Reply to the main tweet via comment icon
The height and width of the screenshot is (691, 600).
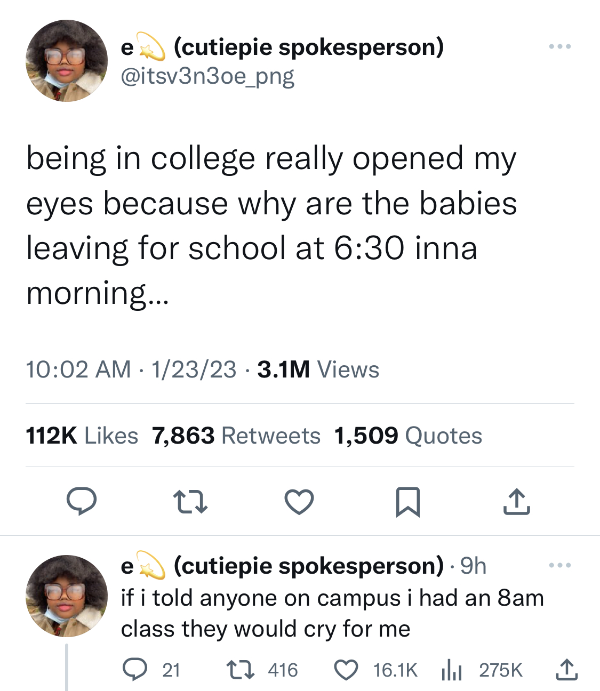(82, 502)
